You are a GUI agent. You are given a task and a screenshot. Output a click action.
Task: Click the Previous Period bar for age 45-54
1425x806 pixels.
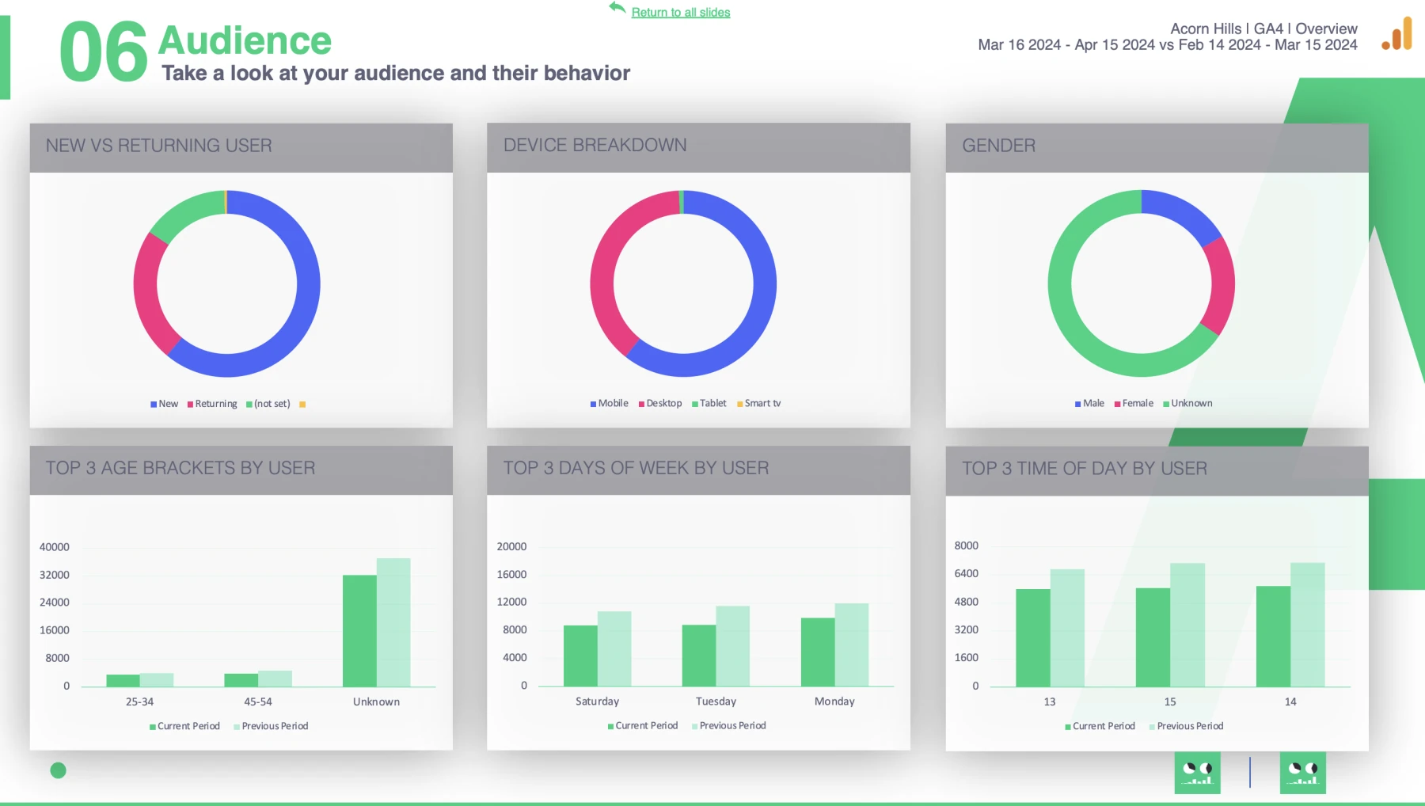(275, 679)
